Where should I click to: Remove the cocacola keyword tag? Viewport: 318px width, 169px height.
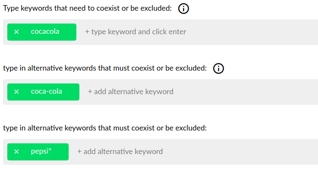click(x=16, y=32)
